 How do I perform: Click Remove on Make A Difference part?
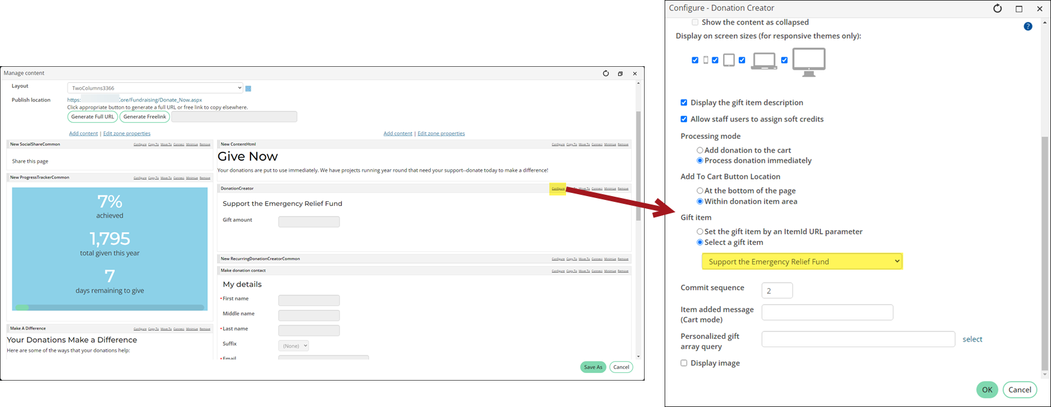tap(205, 329)
